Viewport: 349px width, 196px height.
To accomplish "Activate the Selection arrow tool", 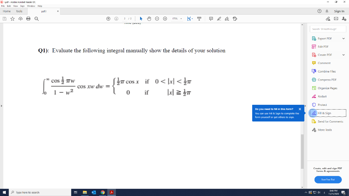I will (x=140, y=19).
